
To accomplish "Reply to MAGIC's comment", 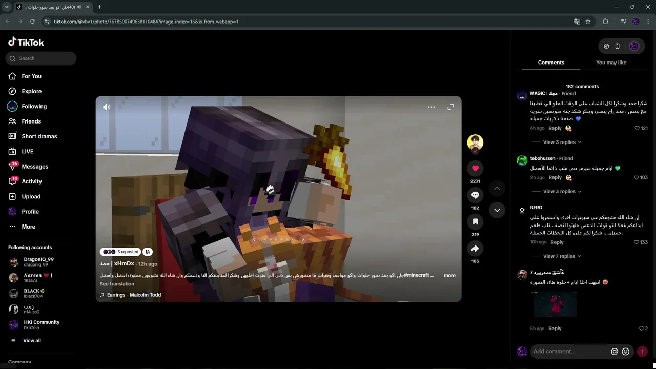I will pyautogui.click(x=555, y=128).
